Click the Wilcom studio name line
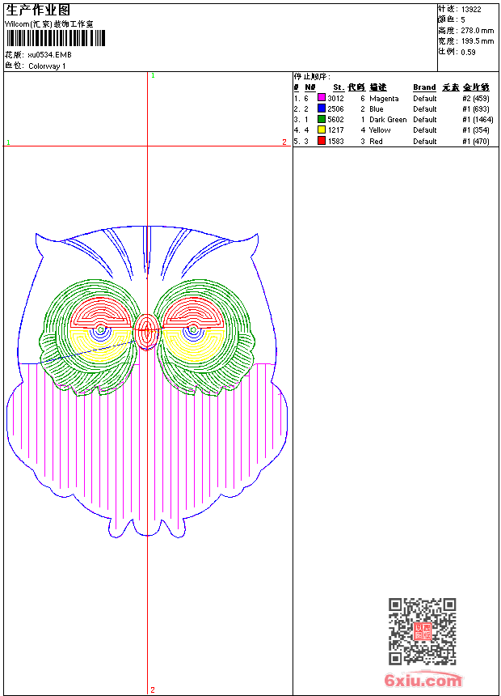 tap(49, 24)
